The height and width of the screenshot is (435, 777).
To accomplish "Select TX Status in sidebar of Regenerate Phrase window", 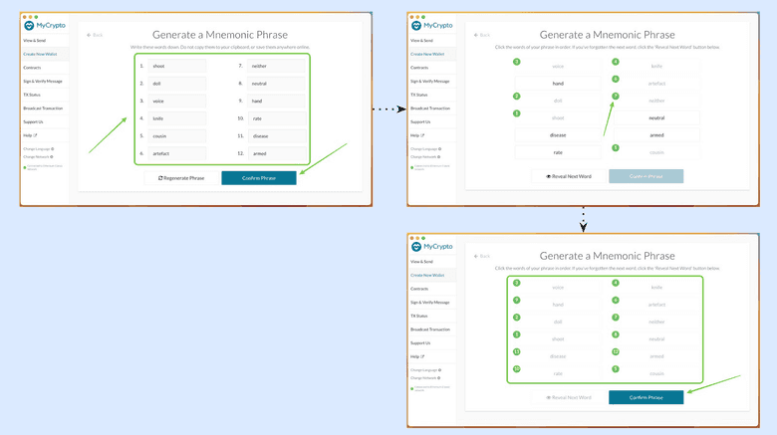I will click(x=32, y=95).
